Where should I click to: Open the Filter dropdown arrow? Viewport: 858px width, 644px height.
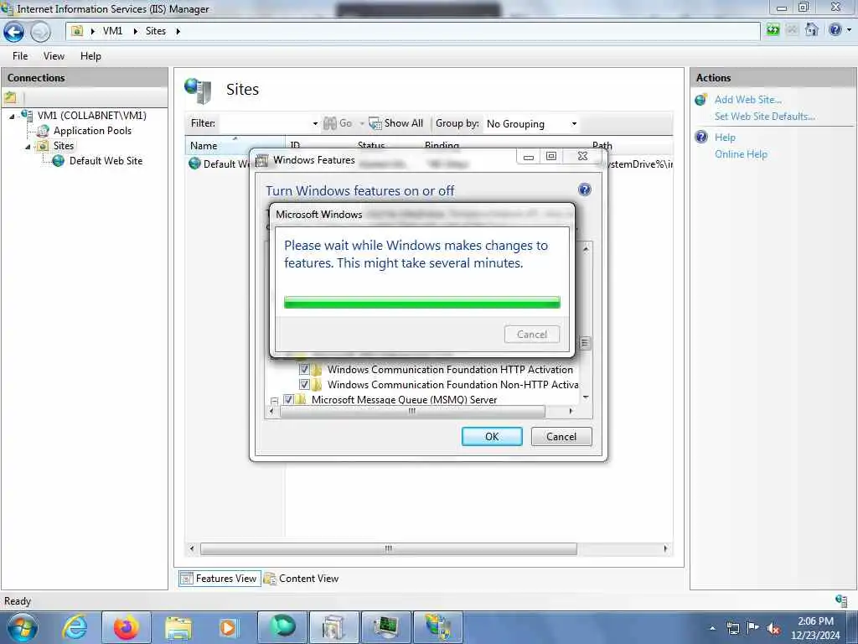coord(315,124)
